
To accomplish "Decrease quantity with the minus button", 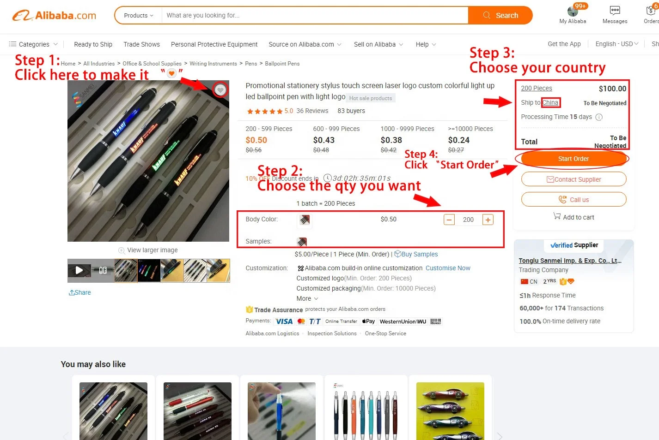I will click(449, 220).
